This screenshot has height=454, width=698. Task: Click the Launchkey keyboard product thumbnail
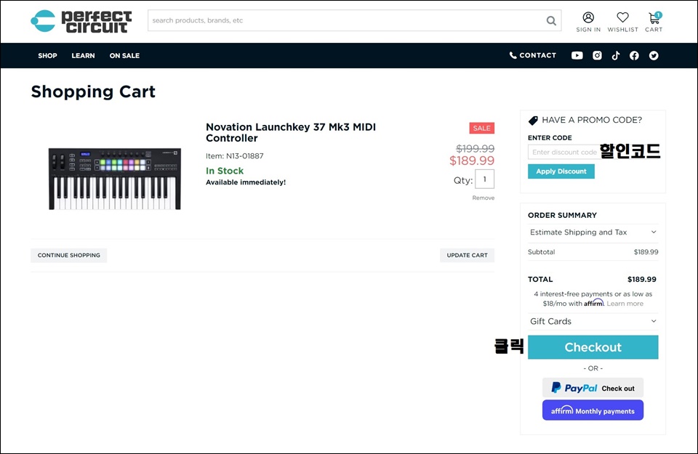point(115,178)
